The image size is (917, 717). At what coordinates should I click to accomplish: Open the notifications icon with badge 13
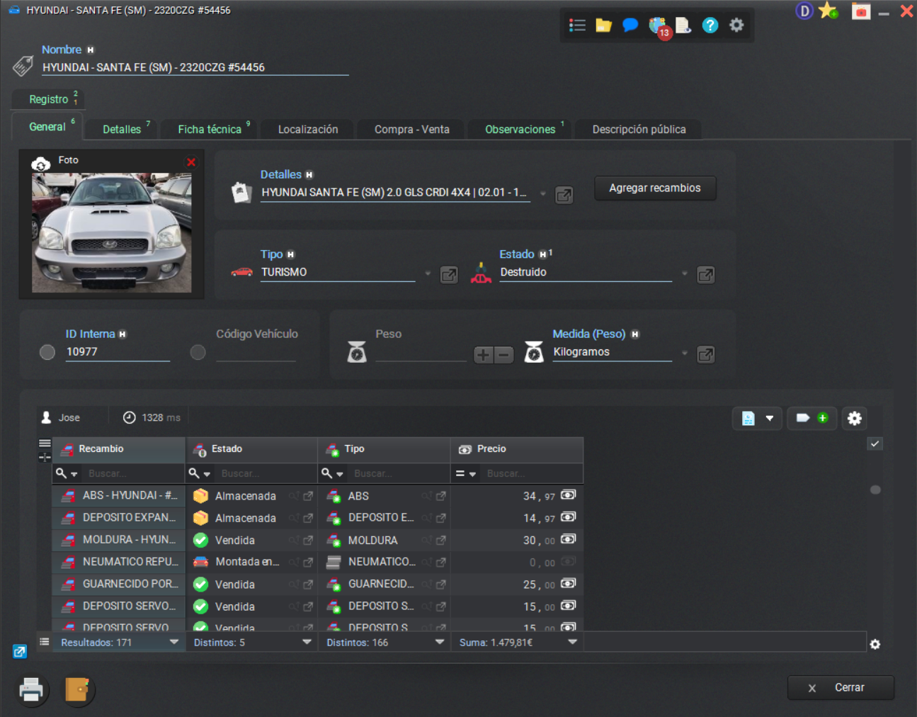point(658,27)
